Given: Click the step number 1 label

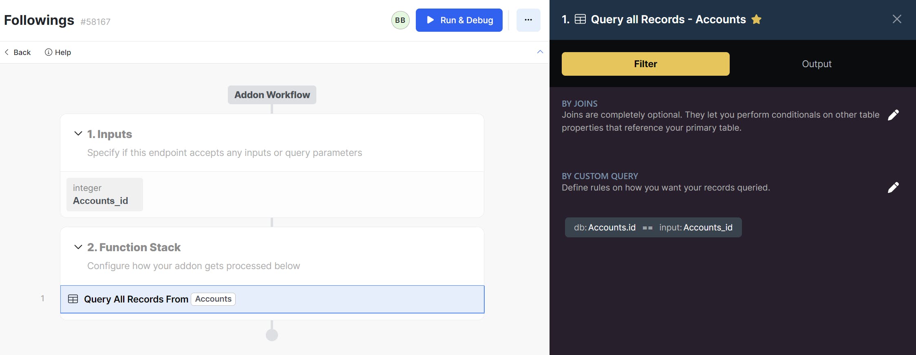Looking at the screenshot, I should coord(42,298).
